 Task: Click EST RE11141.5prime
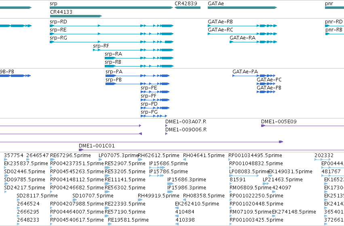coord(125,180)
